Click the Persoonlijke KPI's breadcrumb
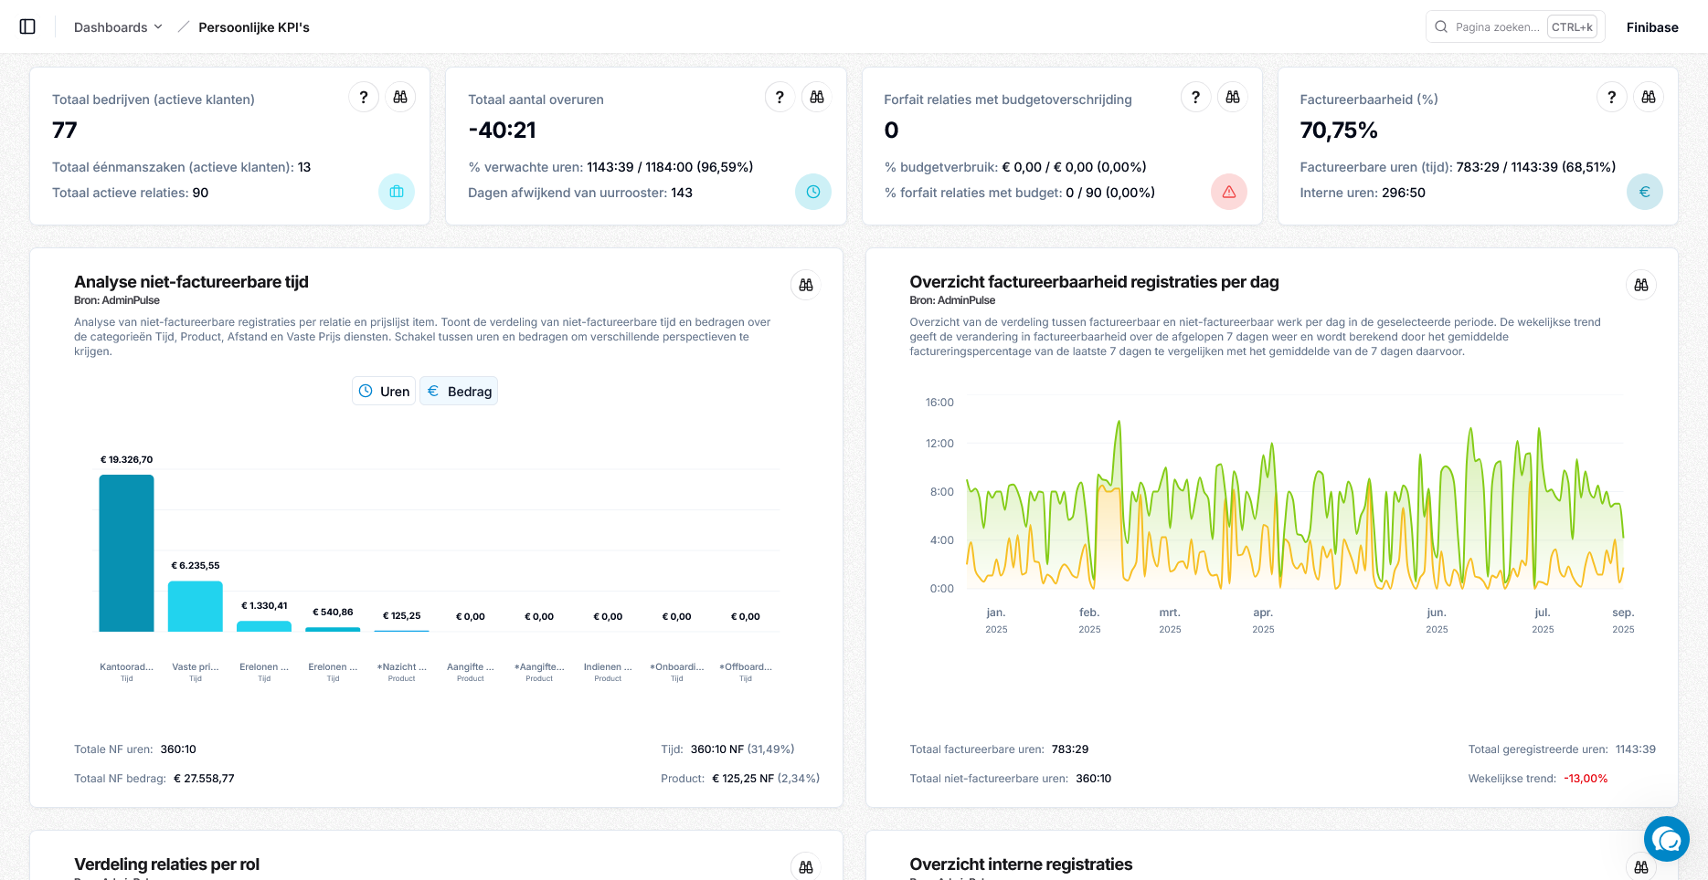 (x=253, y=27)
